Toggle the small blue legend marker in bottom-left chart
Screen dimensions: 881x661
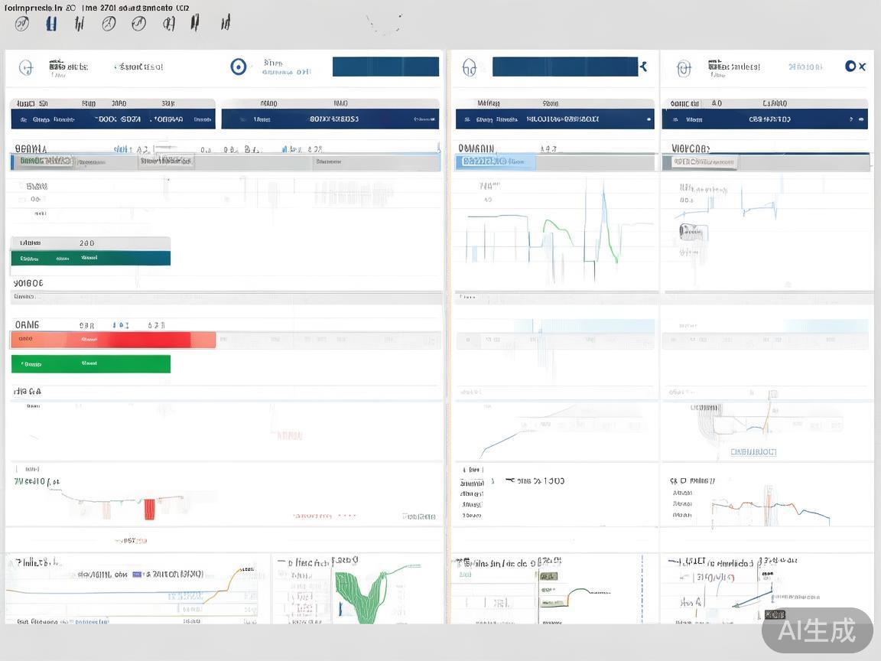[138, 574]
